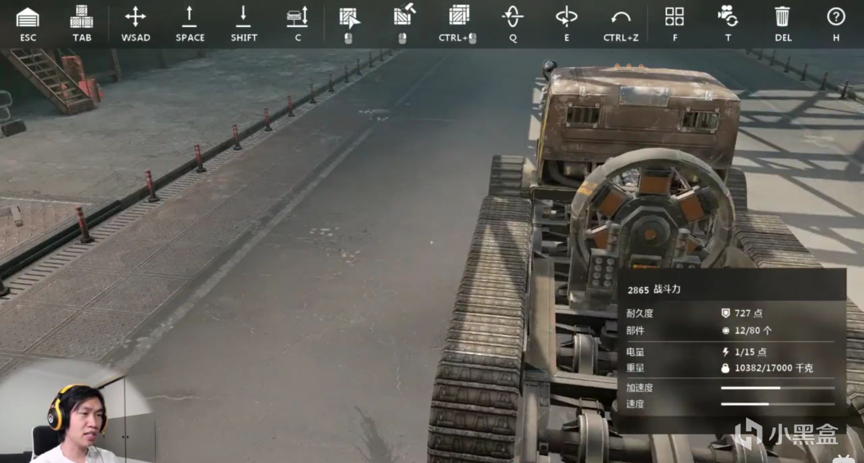This screenshot has height=463, width=864.
Task: Click the 10382/17000 千克 weight value
Action: pyautogui.click(x=773, y=368)
